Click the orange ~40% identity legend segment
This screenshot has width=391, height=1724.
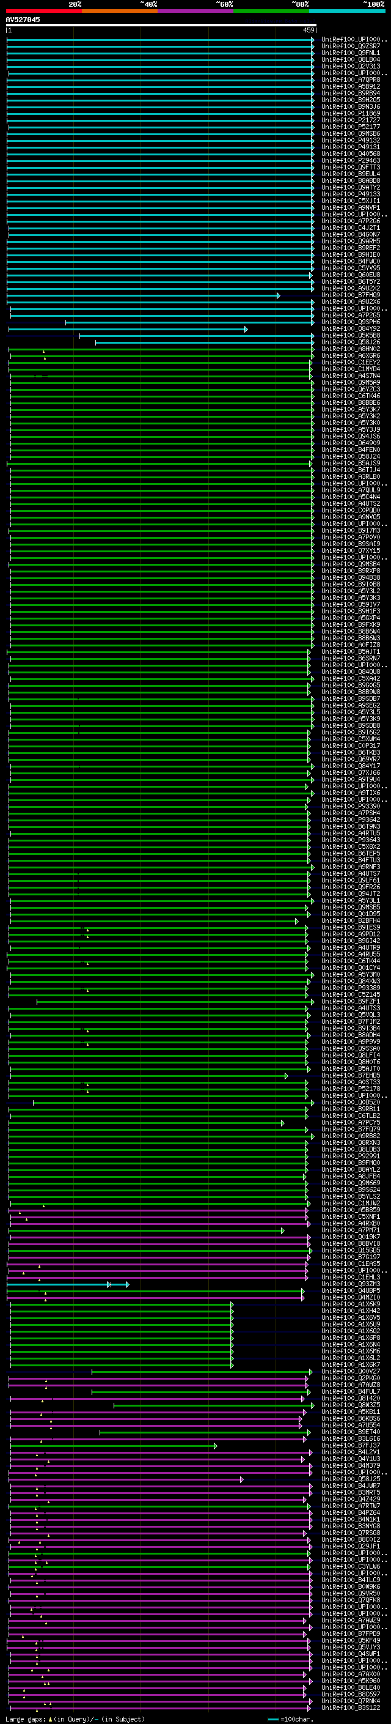click(120, 11)
